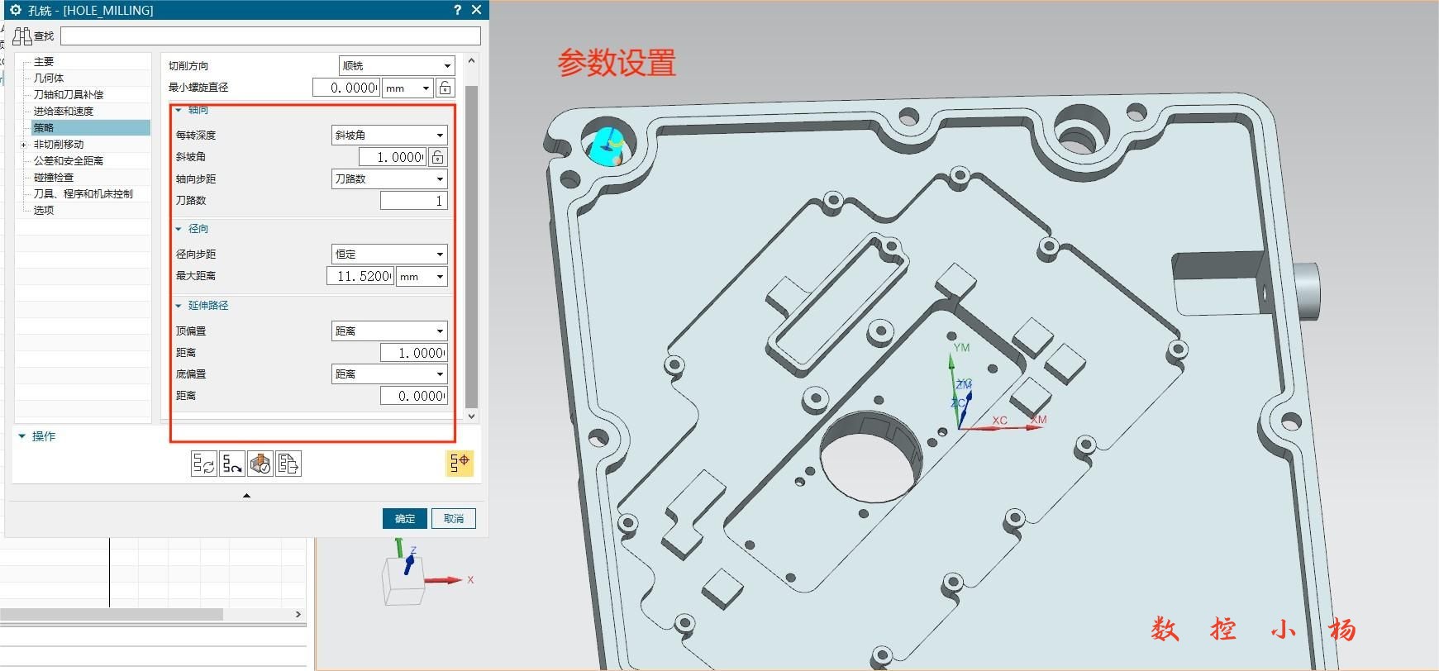
Task: Click the view triad orientation cube
Action: coord(403,580)
